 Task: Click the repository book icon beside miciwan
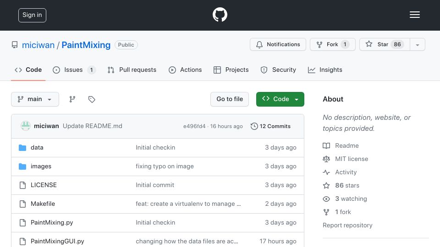(x=15, y=45)
